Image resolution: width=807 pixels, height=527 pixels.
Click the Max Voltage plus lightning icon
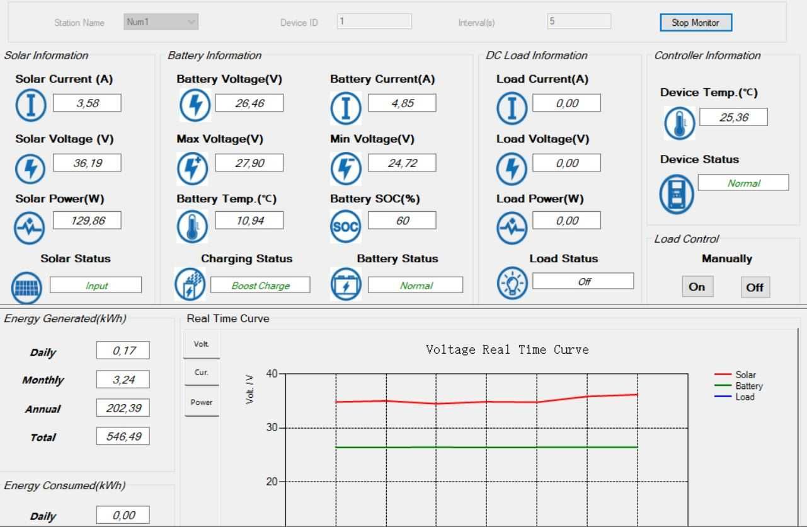point(192,168)
